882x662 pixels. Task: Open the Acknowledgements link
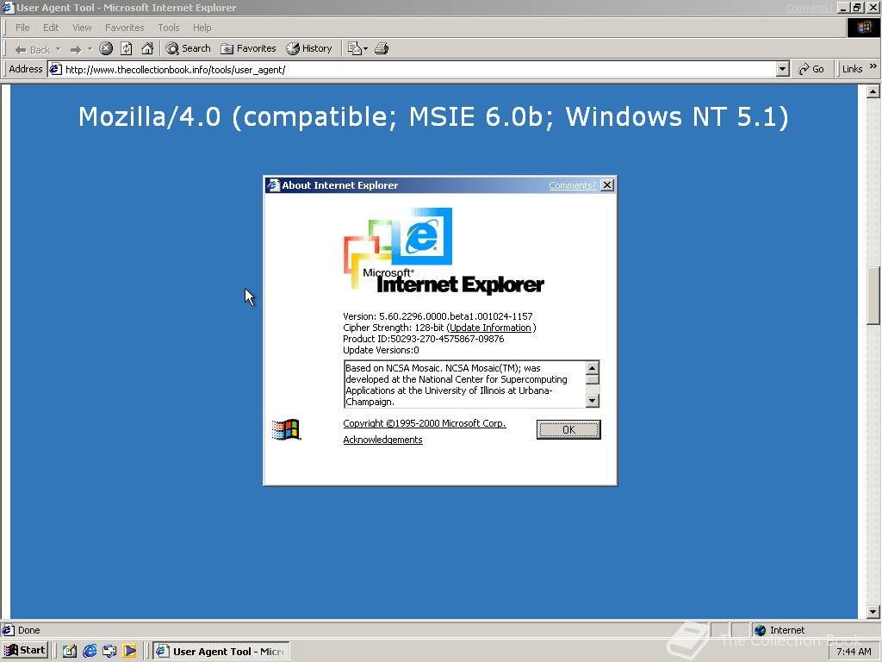(x=382, y=440)
